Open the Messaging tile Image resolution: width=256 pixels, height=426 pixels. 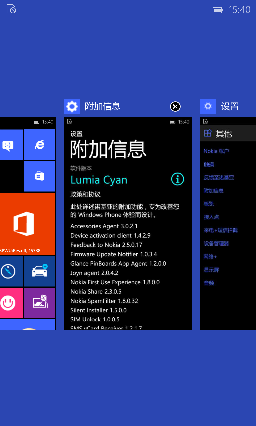point(11,145)
